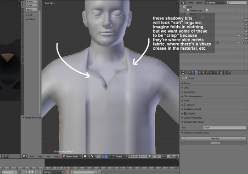
Task: Open the viewport shading dropdown
Action: (86, 157)
